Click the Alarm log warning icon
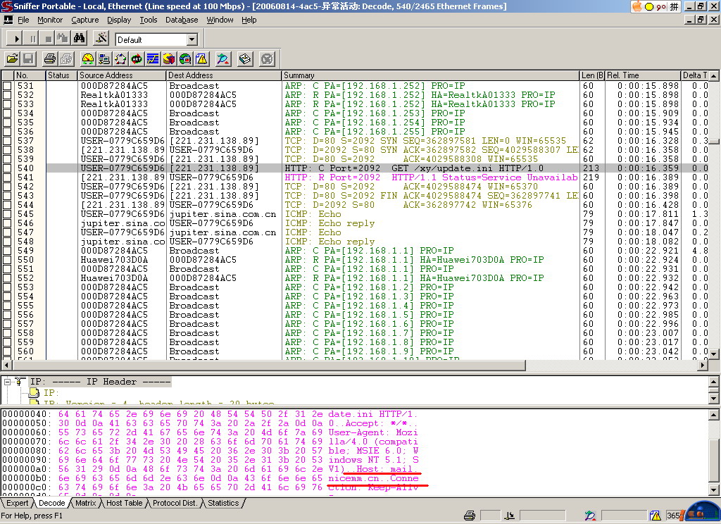The image size is (721, 524). 201,59
